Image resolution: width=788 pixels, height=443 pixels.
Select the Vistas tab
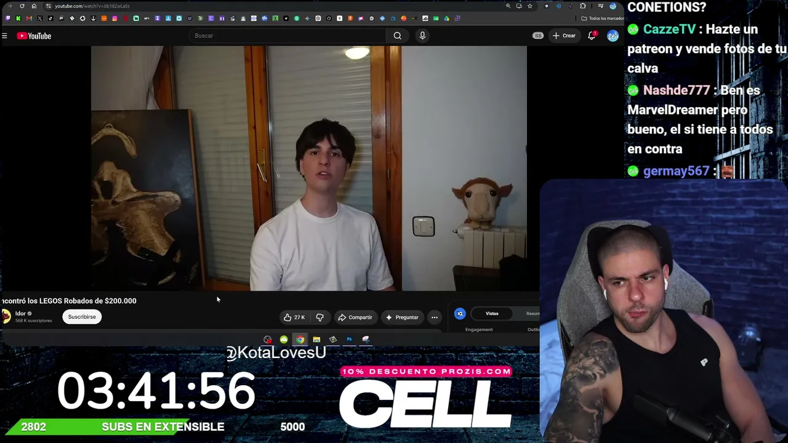pos(492,314)
